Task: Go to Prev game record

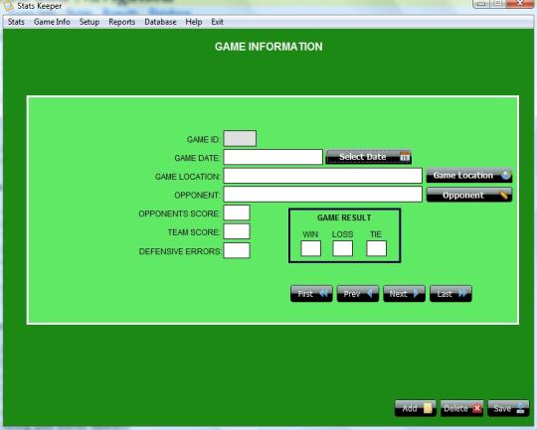Action: point(358,294)
